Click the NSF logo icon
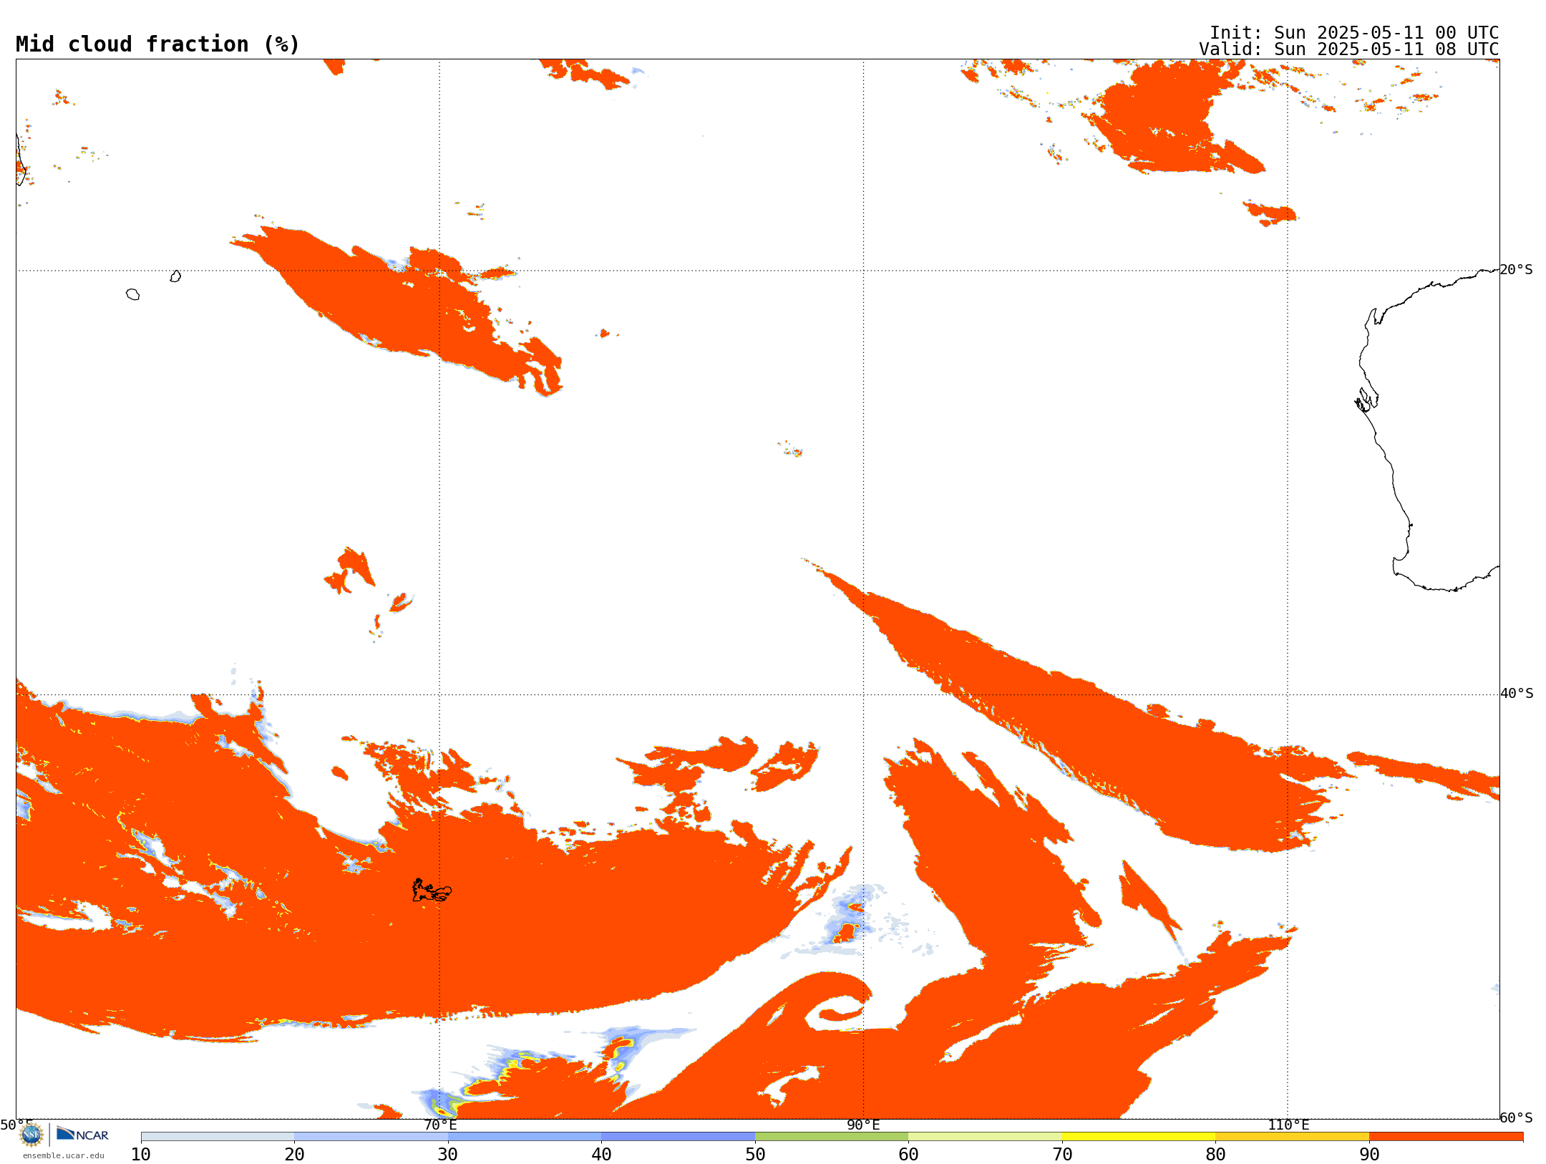This screenshot has width=1546, height=1164. click(x=31, y=1135)
